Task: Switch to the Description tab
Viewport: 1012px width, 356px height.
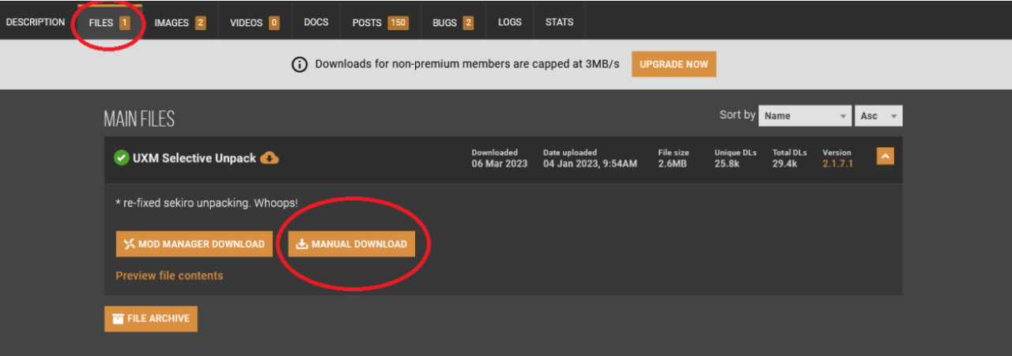Action: 36,22
